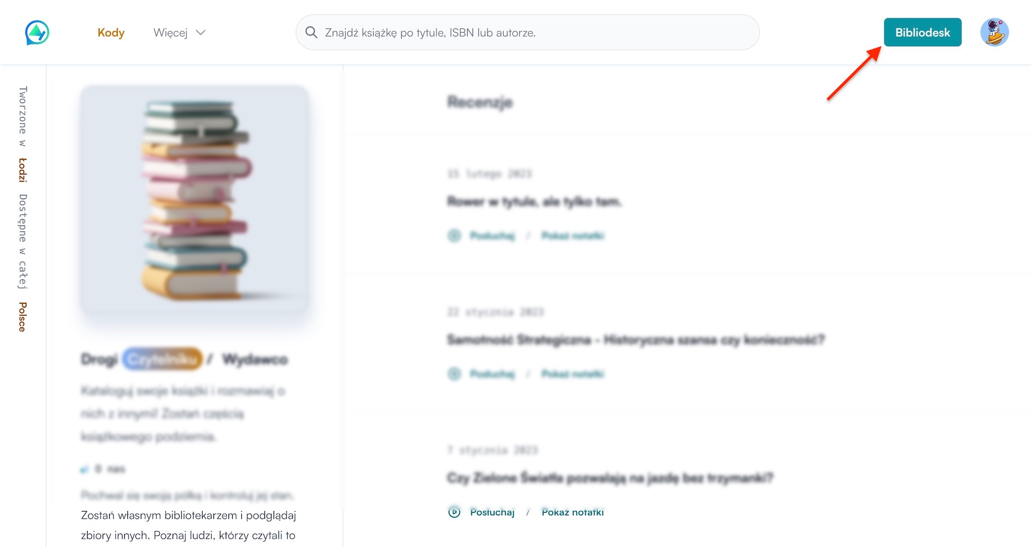Open the "Rower w tytule, ale tylko tam" review
The height and width of the screenshot is (547, 1032).
pos(534,202)
